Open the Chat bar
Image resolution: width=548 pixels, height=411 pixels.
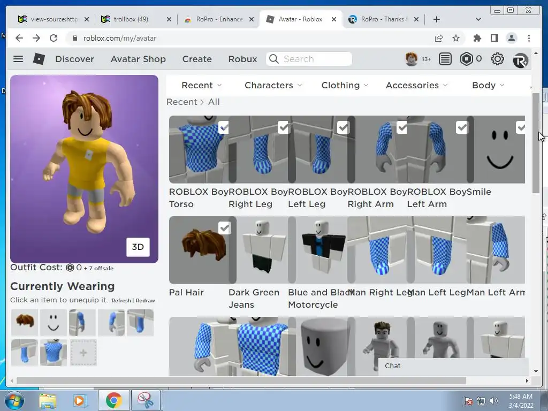pyautogui.click(x=454, y=366)
